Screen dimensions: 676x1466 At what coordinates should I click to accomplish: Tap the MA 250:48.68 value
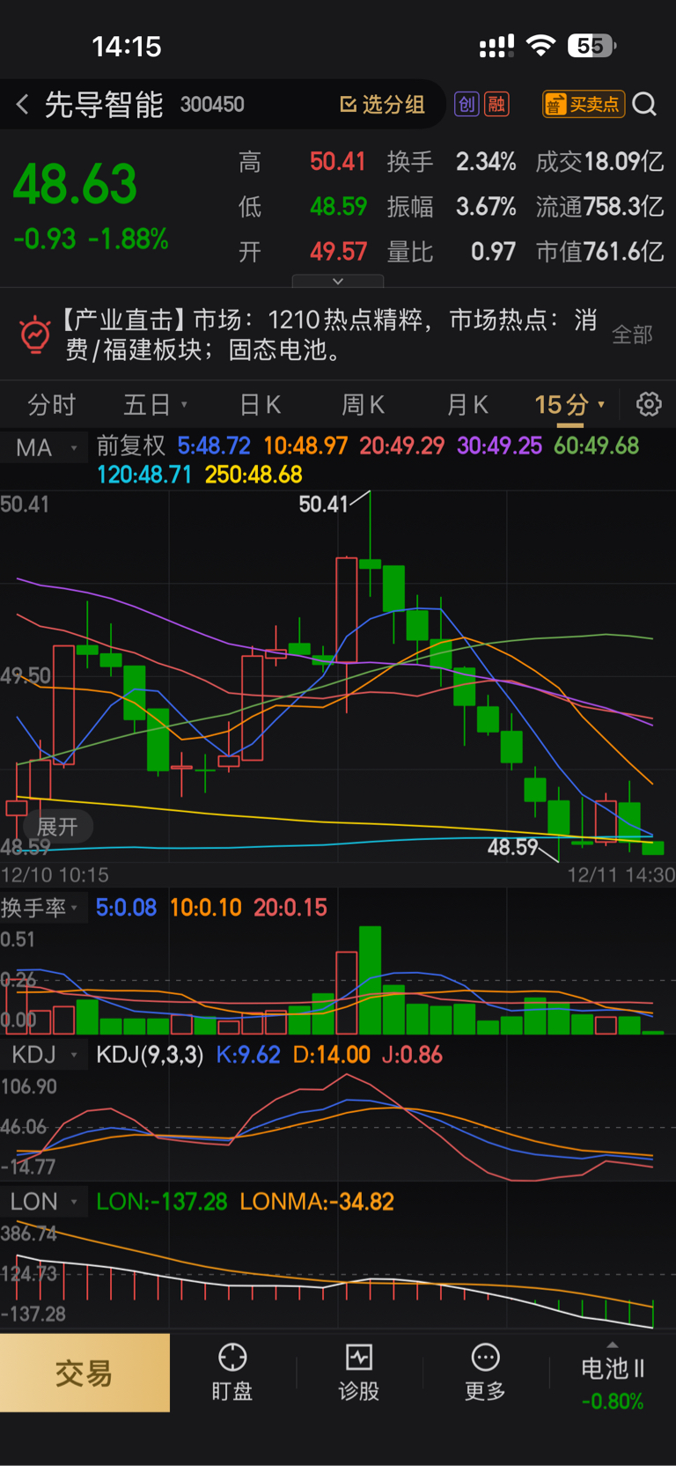coord(253,475)
